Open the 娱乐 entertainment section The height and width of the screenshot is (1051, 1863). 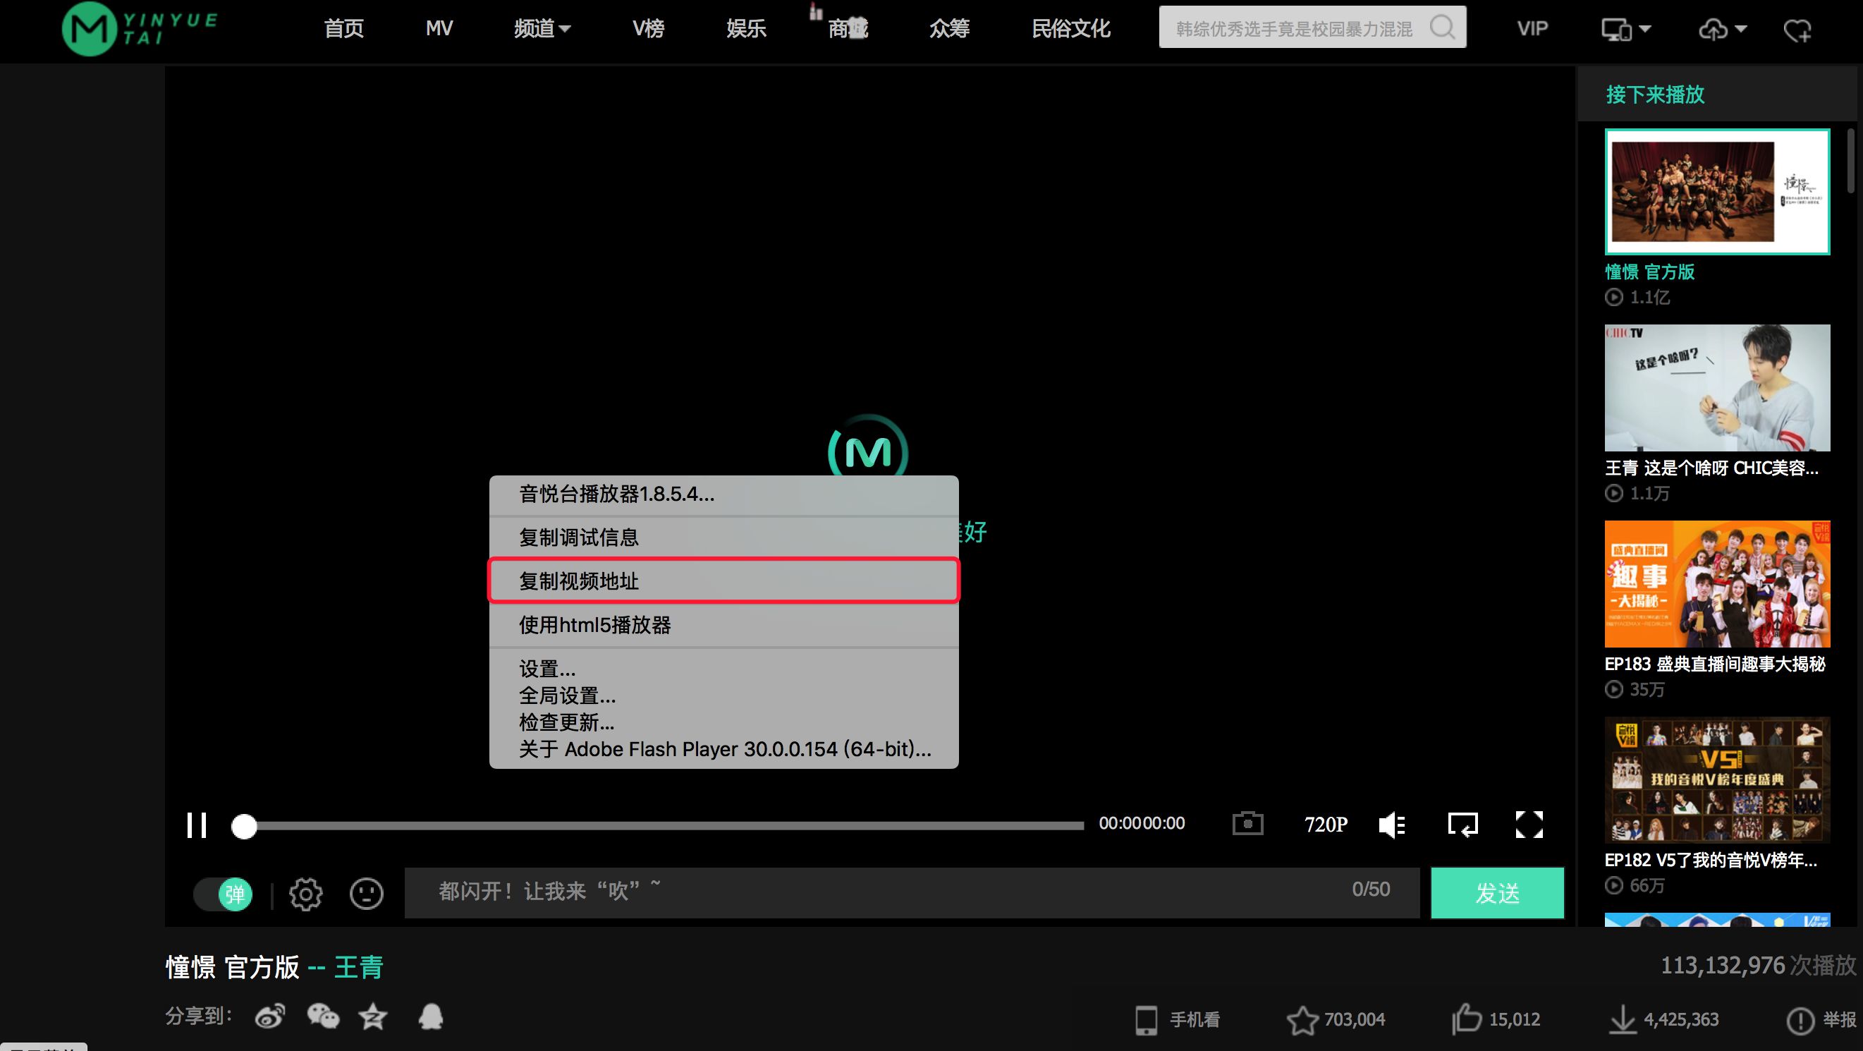pos(746,29)
